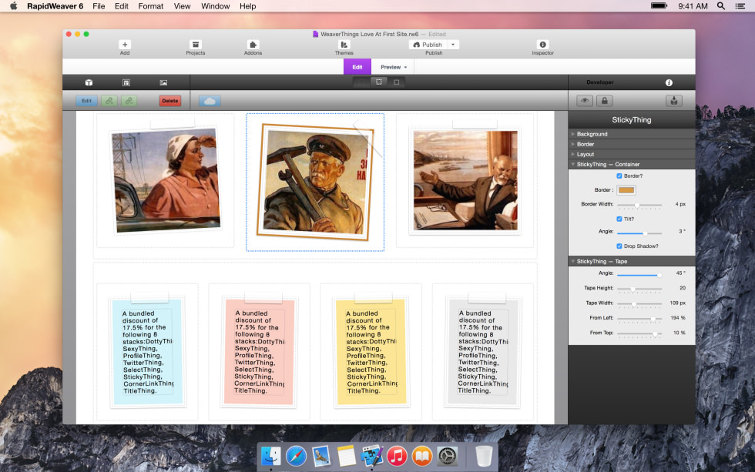Screen dimensions: 755x472
Task: Open the Inspector toolbar icon
Action: pyautogui.click(x=542, y=45)
